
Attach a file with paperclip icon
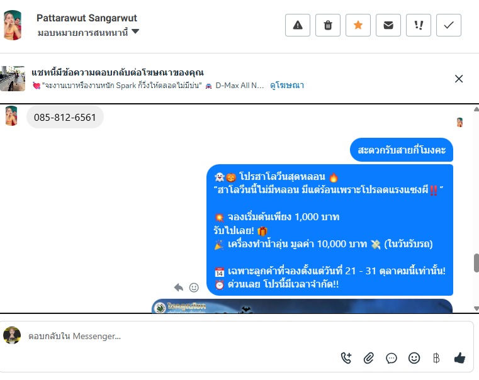click(369, 358)
